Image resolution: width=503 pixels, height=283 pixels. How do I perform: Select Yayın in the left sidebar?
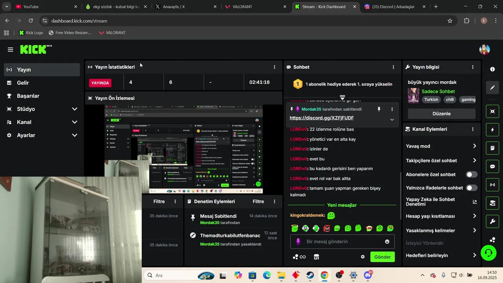point(42,70)
